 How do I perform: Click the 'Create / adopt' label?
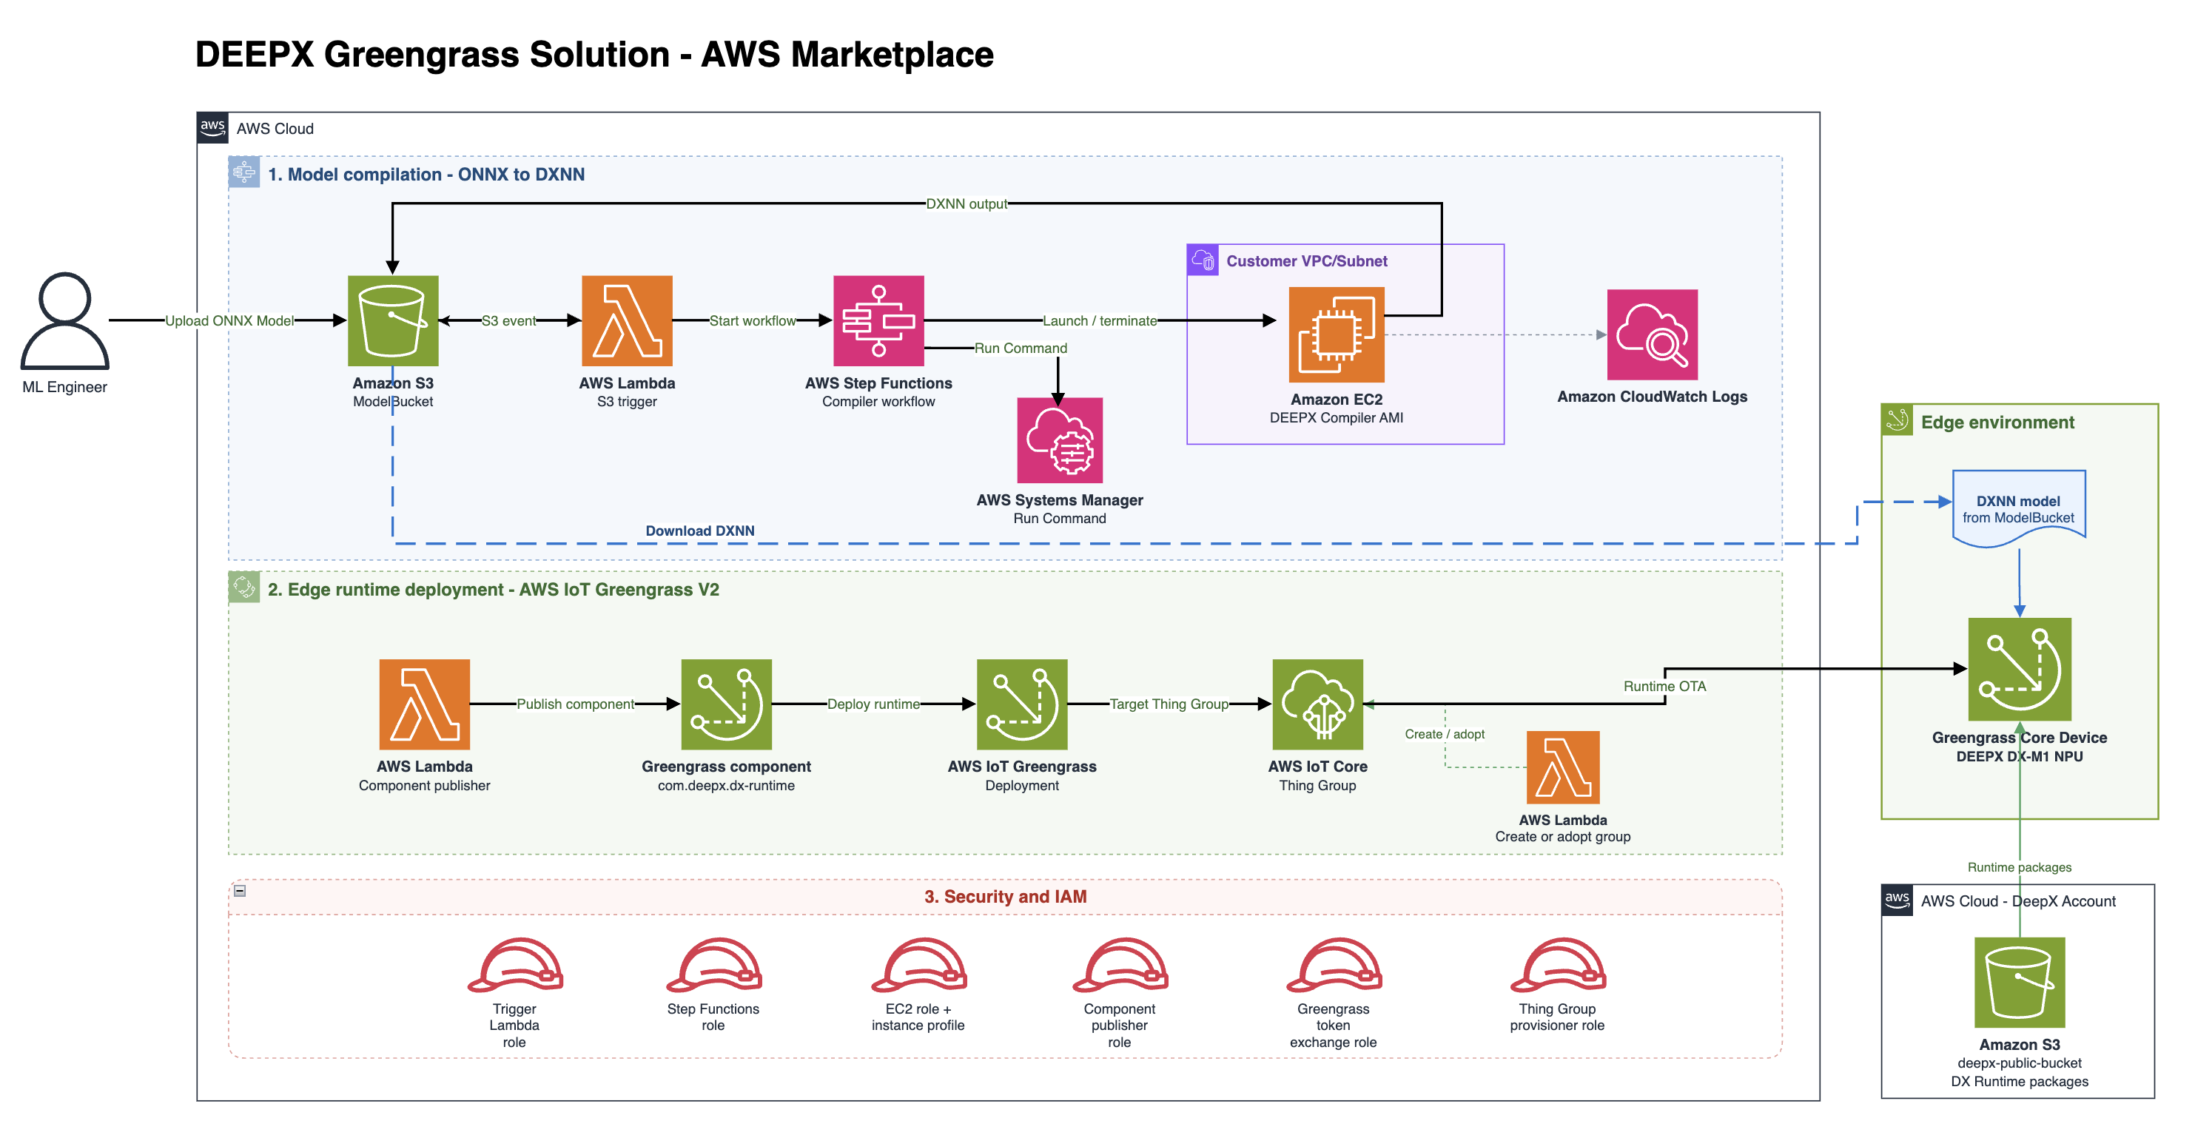[x=1445, y=733]
